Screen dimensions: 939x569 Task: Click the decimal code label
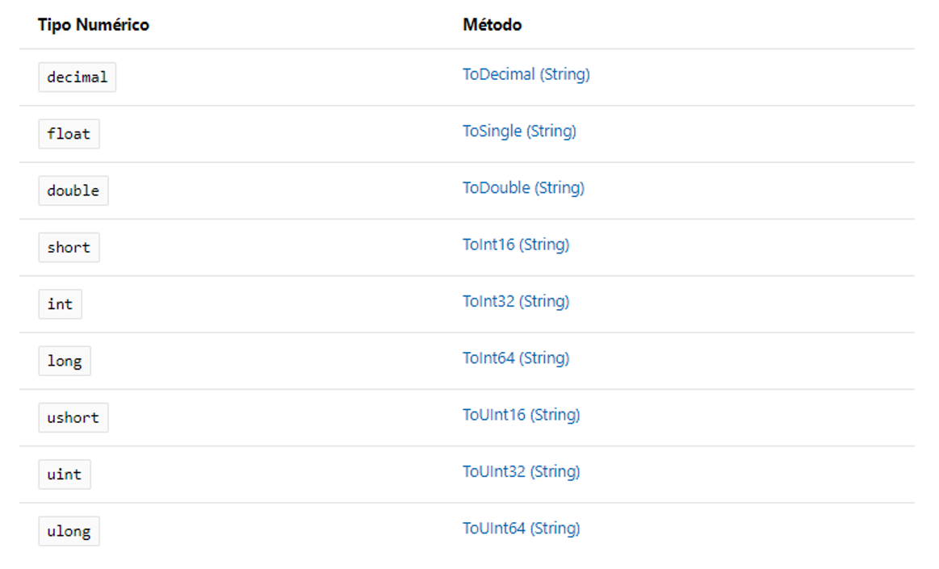coord(78,77)
